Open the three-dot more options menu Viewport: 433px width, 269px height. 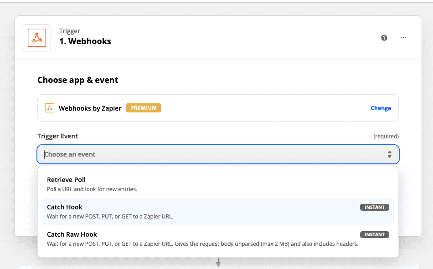coord(403,38)
